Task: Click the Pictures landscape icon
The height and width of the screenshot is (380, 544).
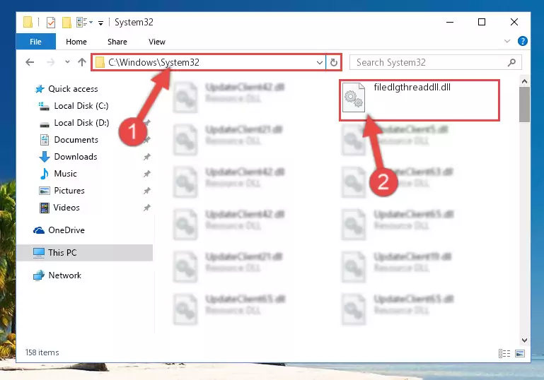Action: 45,191
